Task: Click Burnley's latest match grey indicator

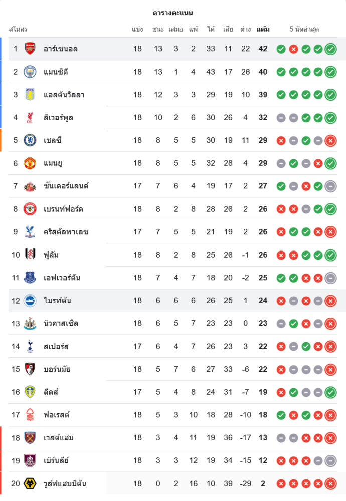Action: 330,460
